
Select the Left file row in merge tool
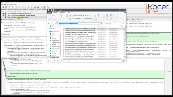(x=19, y=14)
